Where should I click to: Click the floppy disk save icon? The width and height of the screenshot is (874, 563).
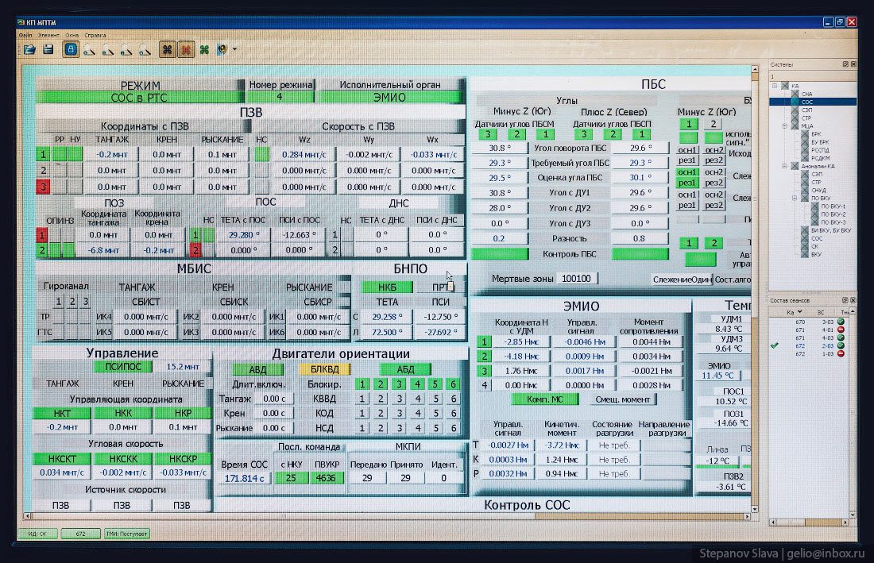pos(48,49)
